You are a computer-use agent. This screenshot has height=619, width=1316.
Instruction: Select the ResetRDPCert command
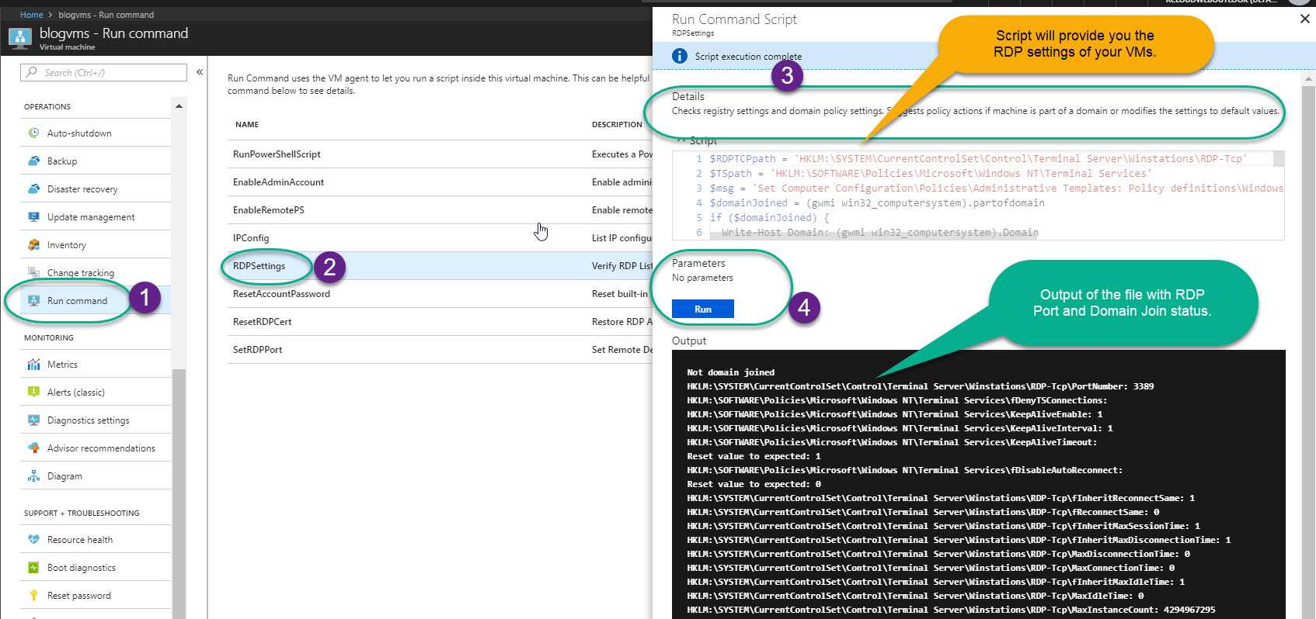point(262,322)
